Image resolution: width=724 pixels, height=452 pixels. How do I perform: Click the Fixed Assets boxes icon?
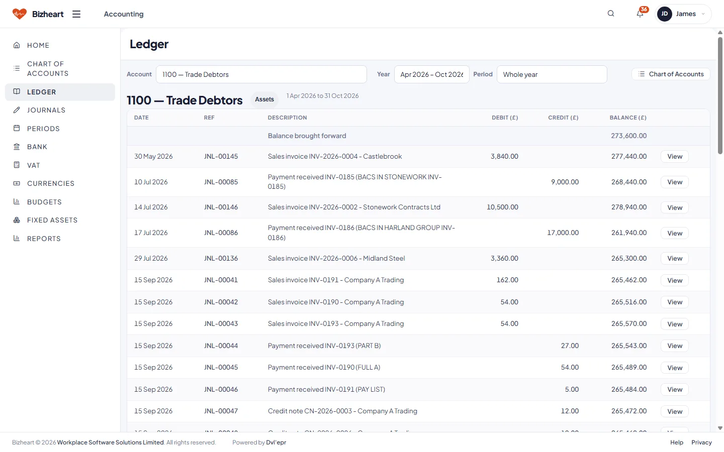pos(17,220)
